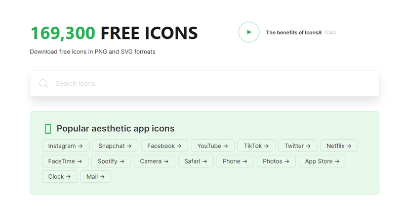
Task: Open the Photos icons tag
Action: 276,162
